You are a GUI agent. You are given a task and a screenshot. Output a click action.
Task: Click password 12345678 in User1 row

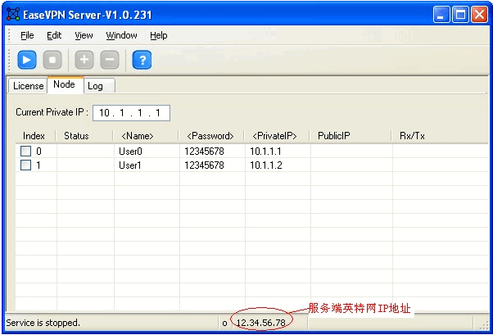click(204, 165)
